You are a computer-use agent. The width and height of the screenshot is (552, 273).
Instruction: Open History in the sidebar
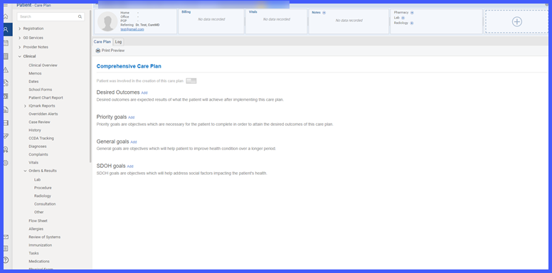tap(35, 130)
